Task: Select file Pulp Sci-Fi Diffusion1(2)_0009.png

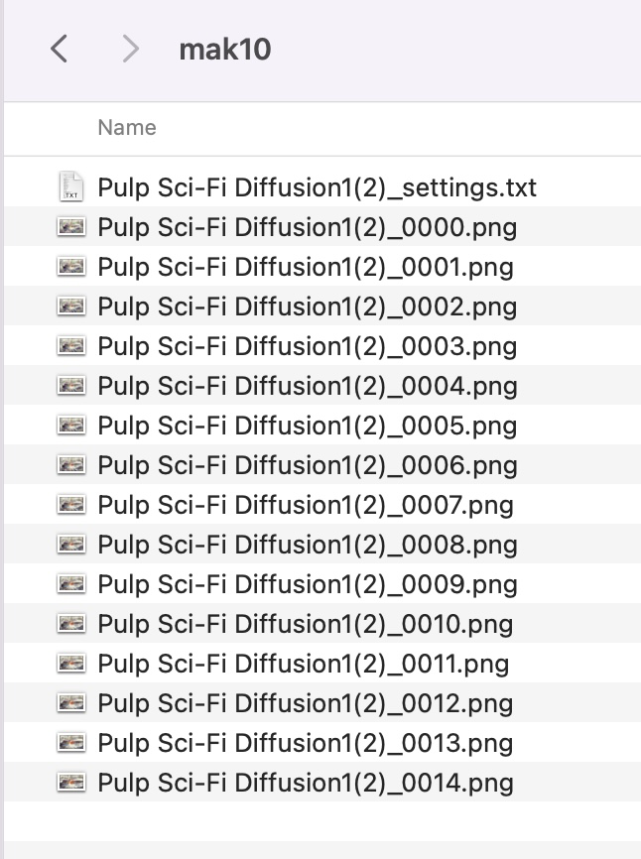Action: [308, 584]
